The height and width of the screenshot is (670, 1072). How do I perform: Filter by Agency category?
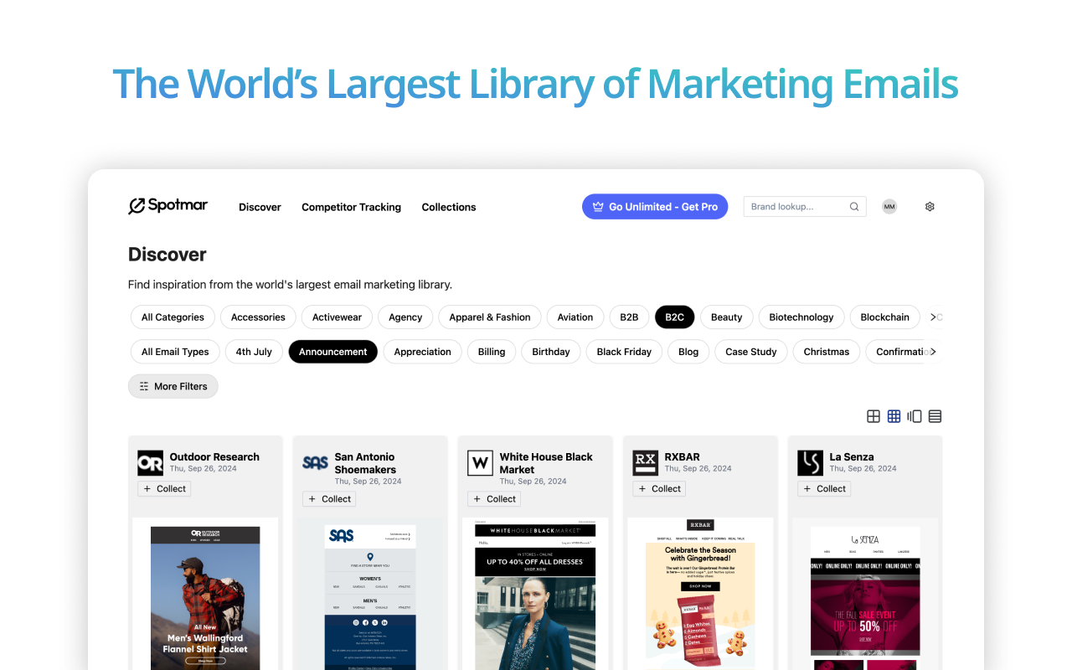(405, 317)
